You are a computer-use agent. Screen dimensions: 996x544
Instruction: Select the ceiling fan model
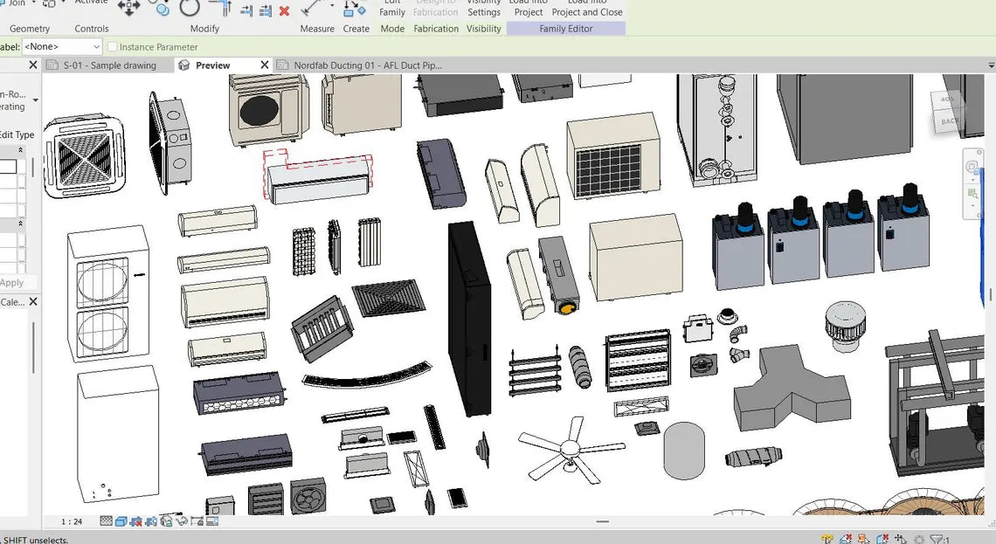click(x=571, y=449)
